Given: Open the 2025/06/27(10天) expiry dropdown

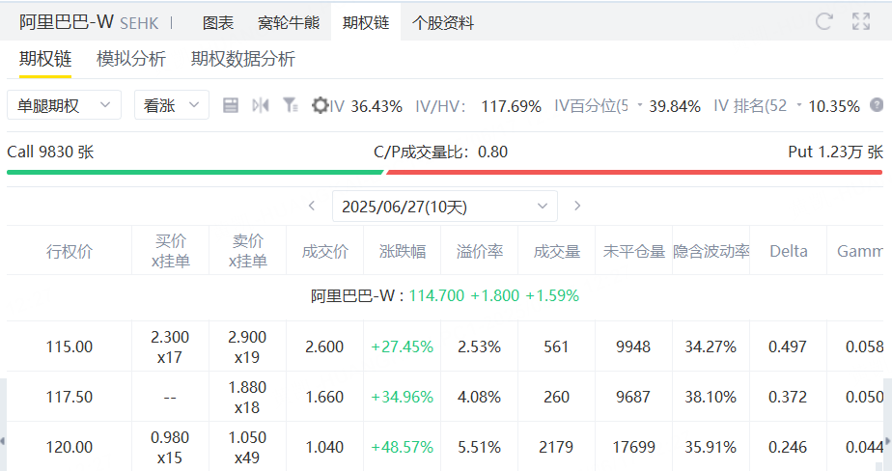Looking at the screenshot, I should (x=445, y=206).
